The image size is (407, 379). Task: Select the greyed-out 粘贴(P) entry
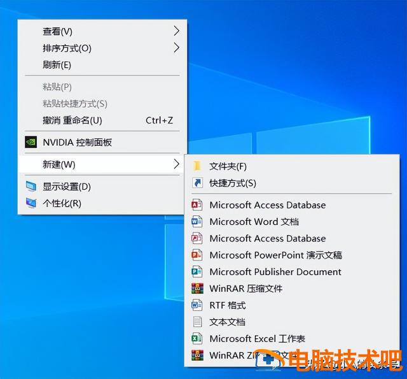coord(102,87)
